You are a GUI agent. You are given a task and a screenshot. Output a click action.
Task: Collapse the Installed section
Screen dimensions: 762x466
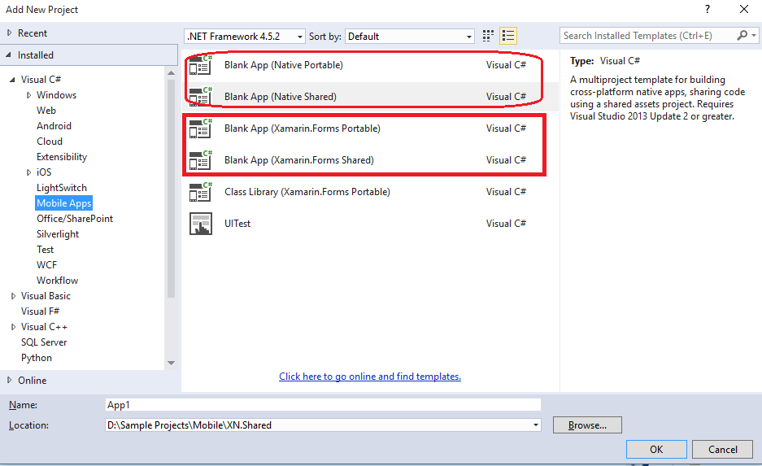[8, 55]
